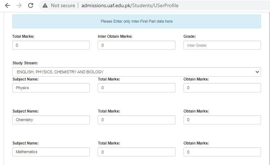Image resolution: width=270 pixels, height=165 pixels.
Task: Click the Inter Grade input field
Action: (222, 45)
